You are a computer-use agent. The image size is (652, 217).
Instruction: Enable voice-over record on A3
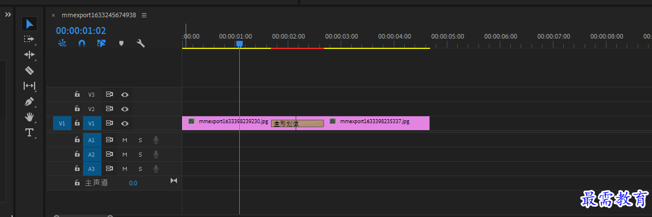(156, 169)
